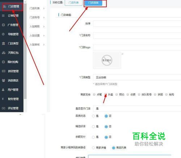Image resolution: width=181 pixels, height=158 pixels.
Task: Click the 门店logo input field
Action: [x=137, y=47]
